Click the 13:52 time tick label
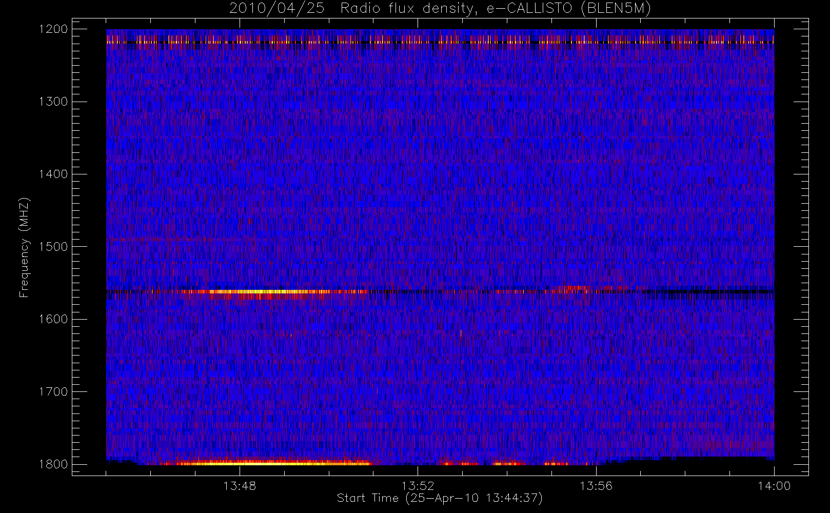The height and width of the screenshot is (513, 830). point(418,486)
